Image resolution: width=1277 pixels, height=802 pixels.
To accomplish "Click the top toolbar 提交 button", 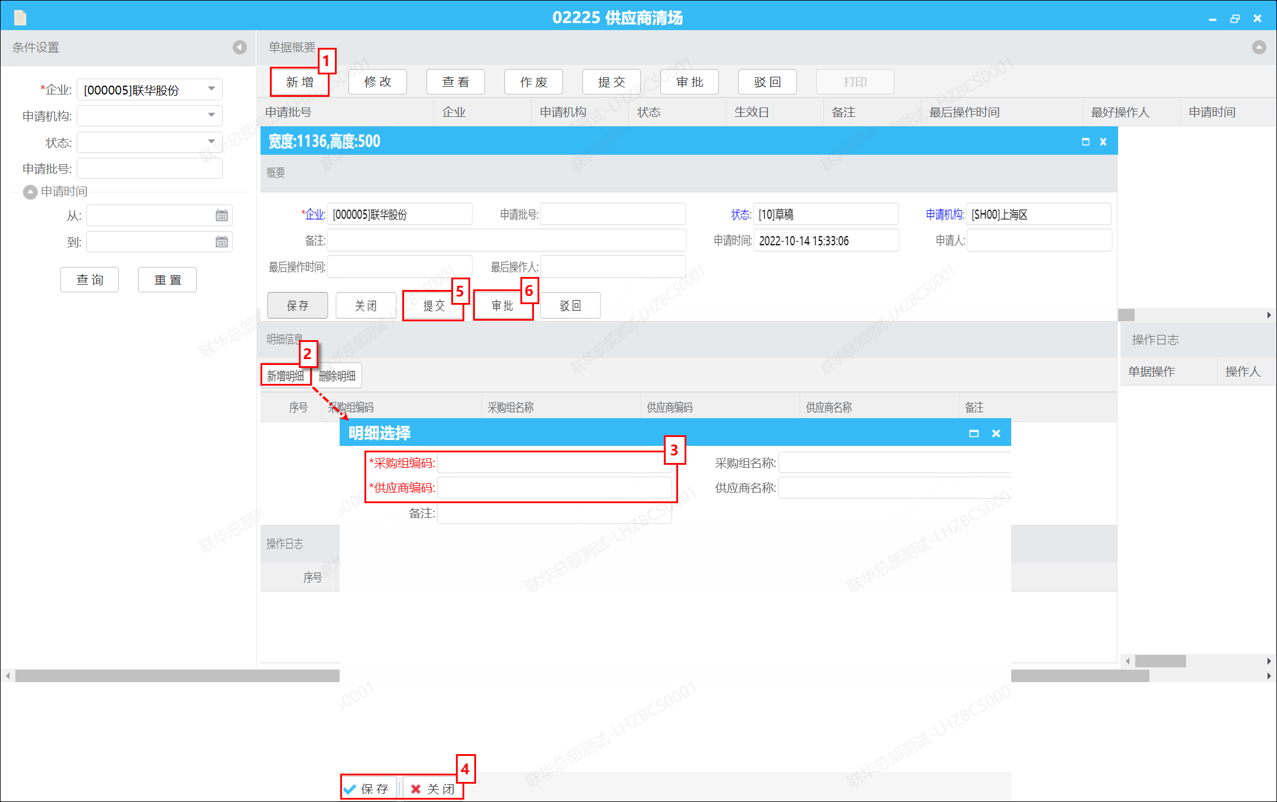I will coord(611,81).
